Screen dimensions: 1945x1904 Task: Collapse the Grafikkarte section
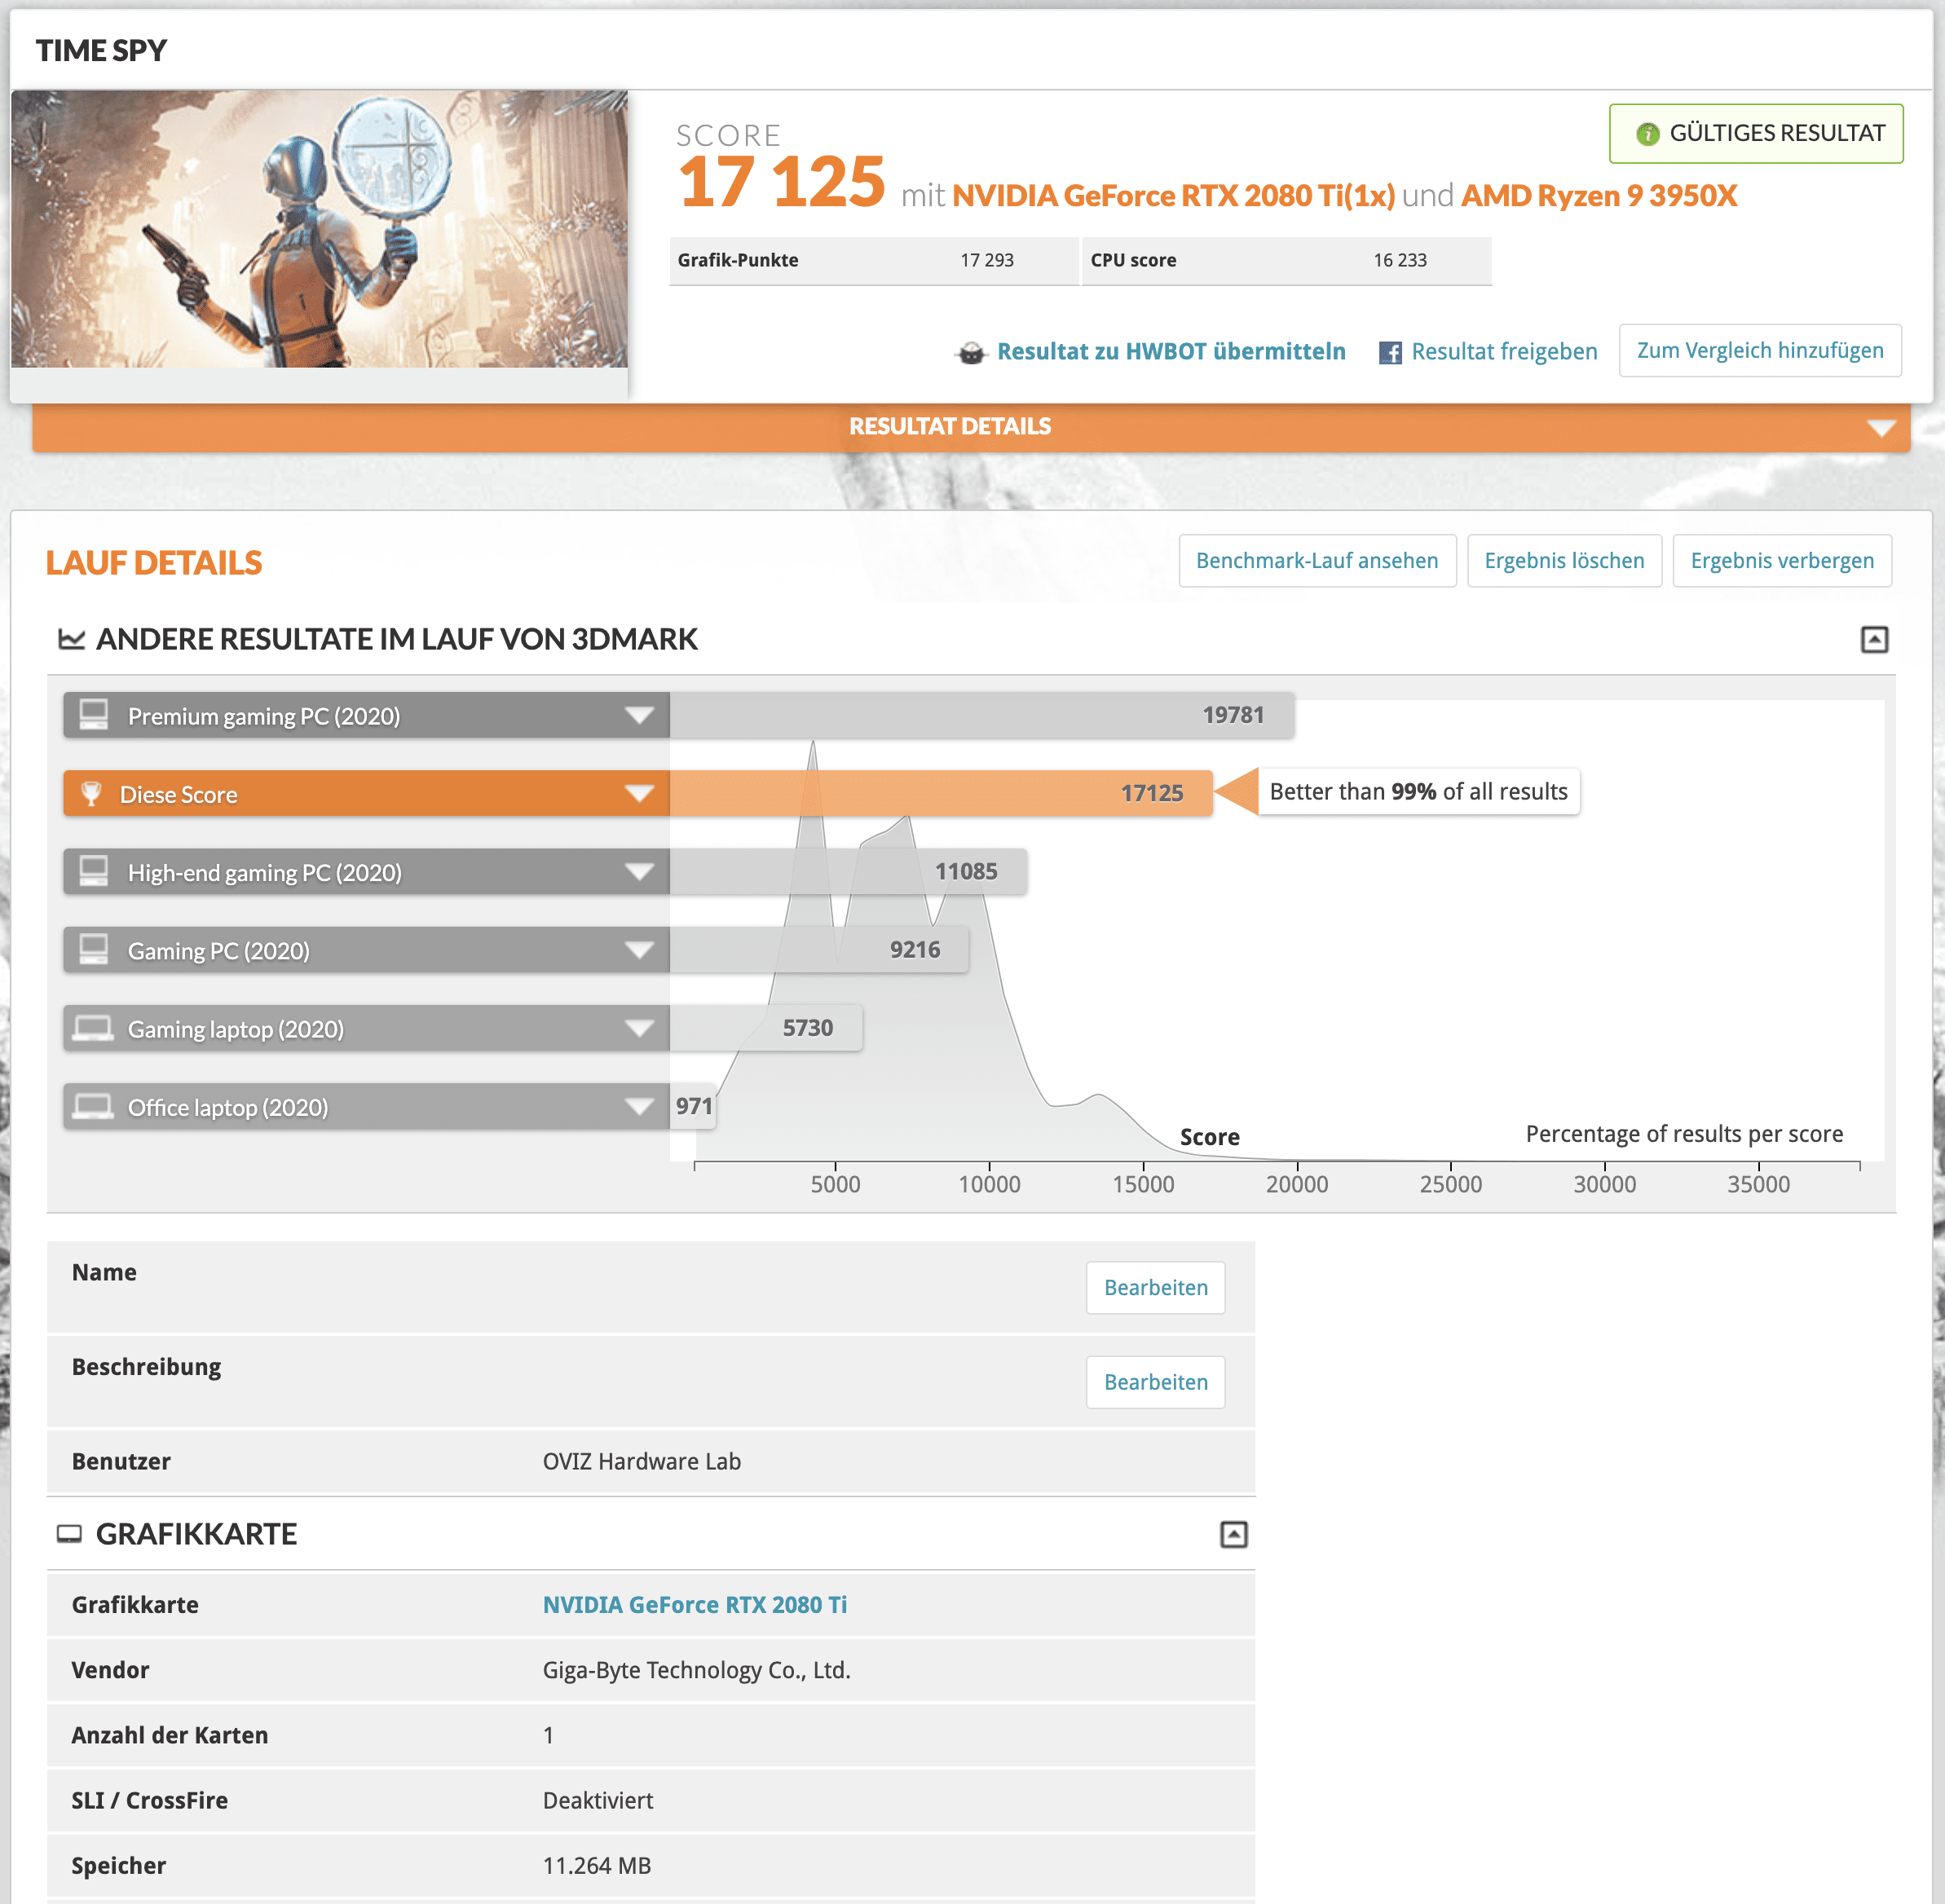tap(1233, 1535)
